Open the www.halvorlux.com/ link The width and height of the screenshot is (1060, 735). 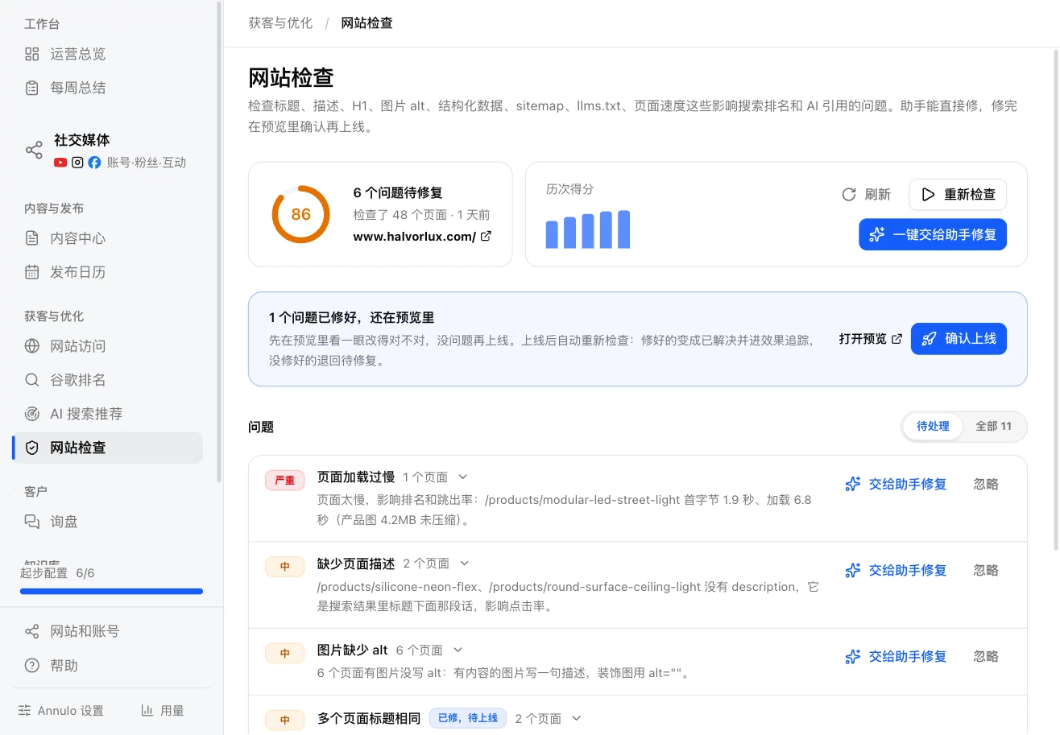[x=422, y=237]
